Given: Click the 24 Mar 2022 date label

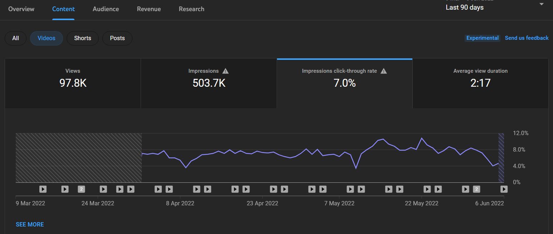Looking at the screenshot, I should 98,203.
